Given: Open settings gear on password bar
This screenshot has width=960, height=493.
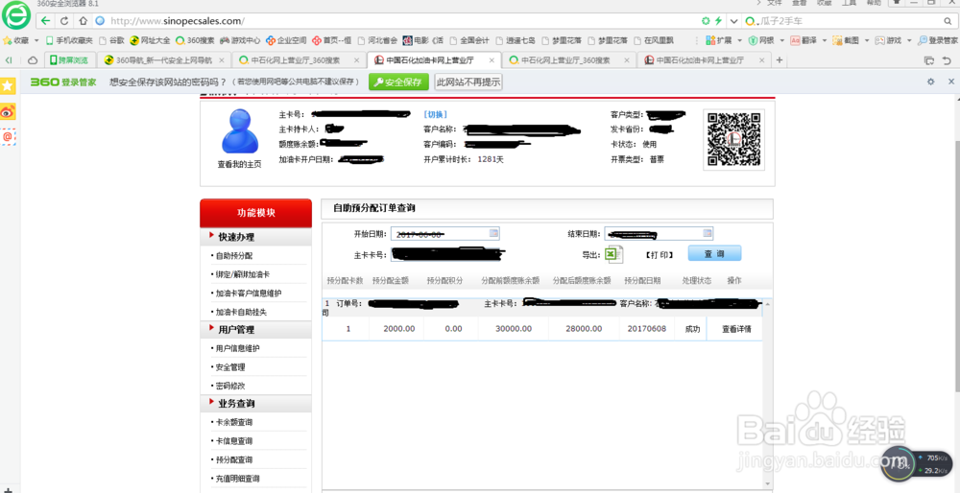Looking at the screenshot, I should click(x=930, y=82).
